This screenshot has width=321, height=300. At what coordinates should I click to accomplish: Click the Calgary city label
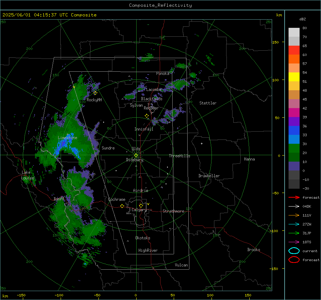click(139, 210)
